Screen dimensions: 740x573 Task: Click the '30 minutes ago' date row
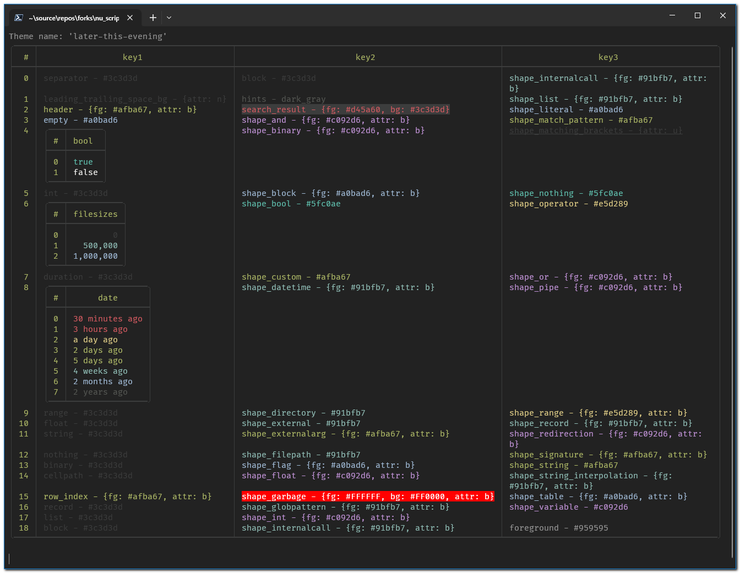pyautogui.click(x=108, y=319)
